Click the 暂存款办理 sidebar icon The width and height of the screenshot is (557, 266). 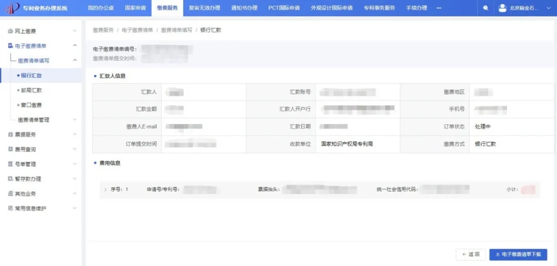tap(10, 179)
